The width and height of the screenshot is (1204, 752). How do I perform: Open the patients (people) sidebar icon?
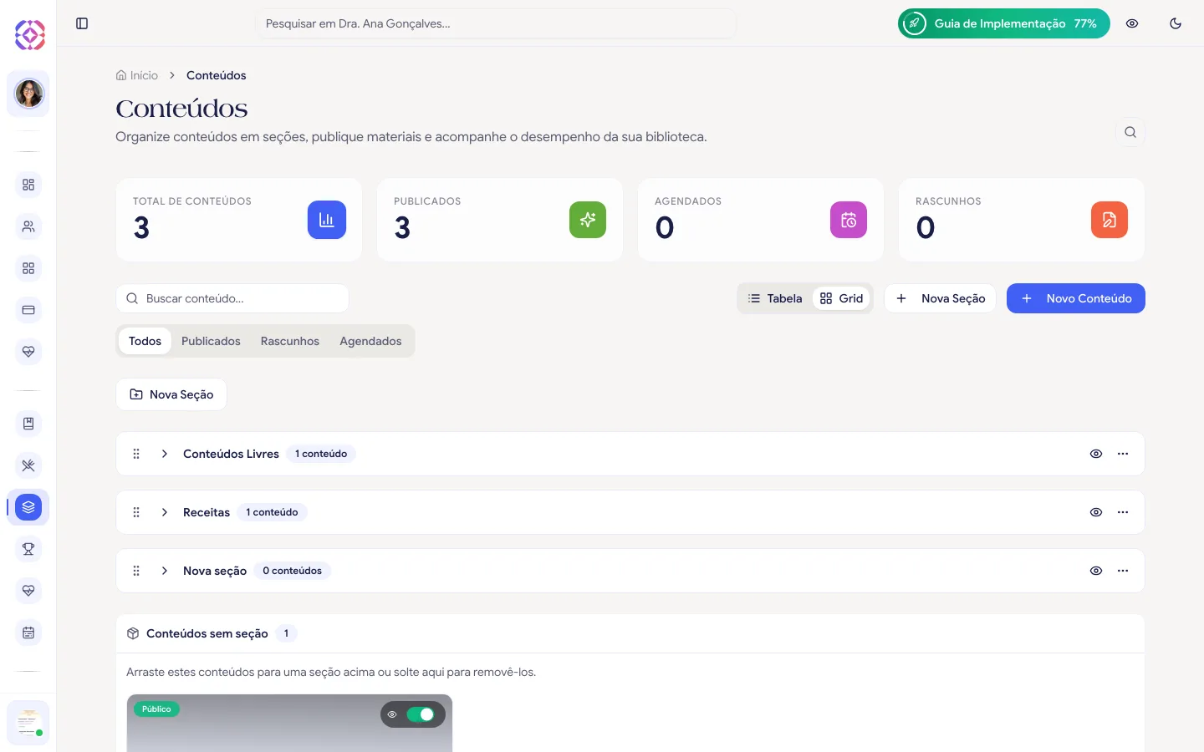[28, 226]
